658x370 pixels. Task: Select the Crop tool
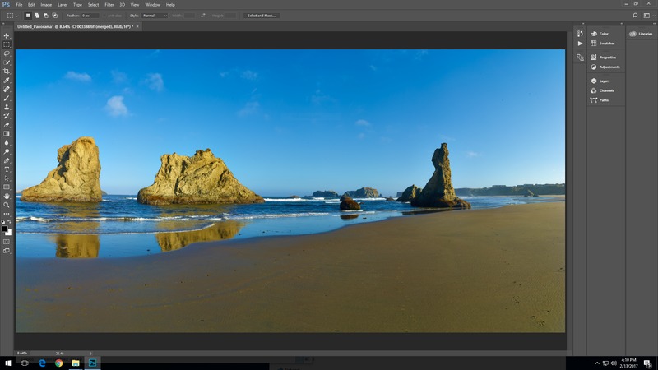tap(7, 72)
